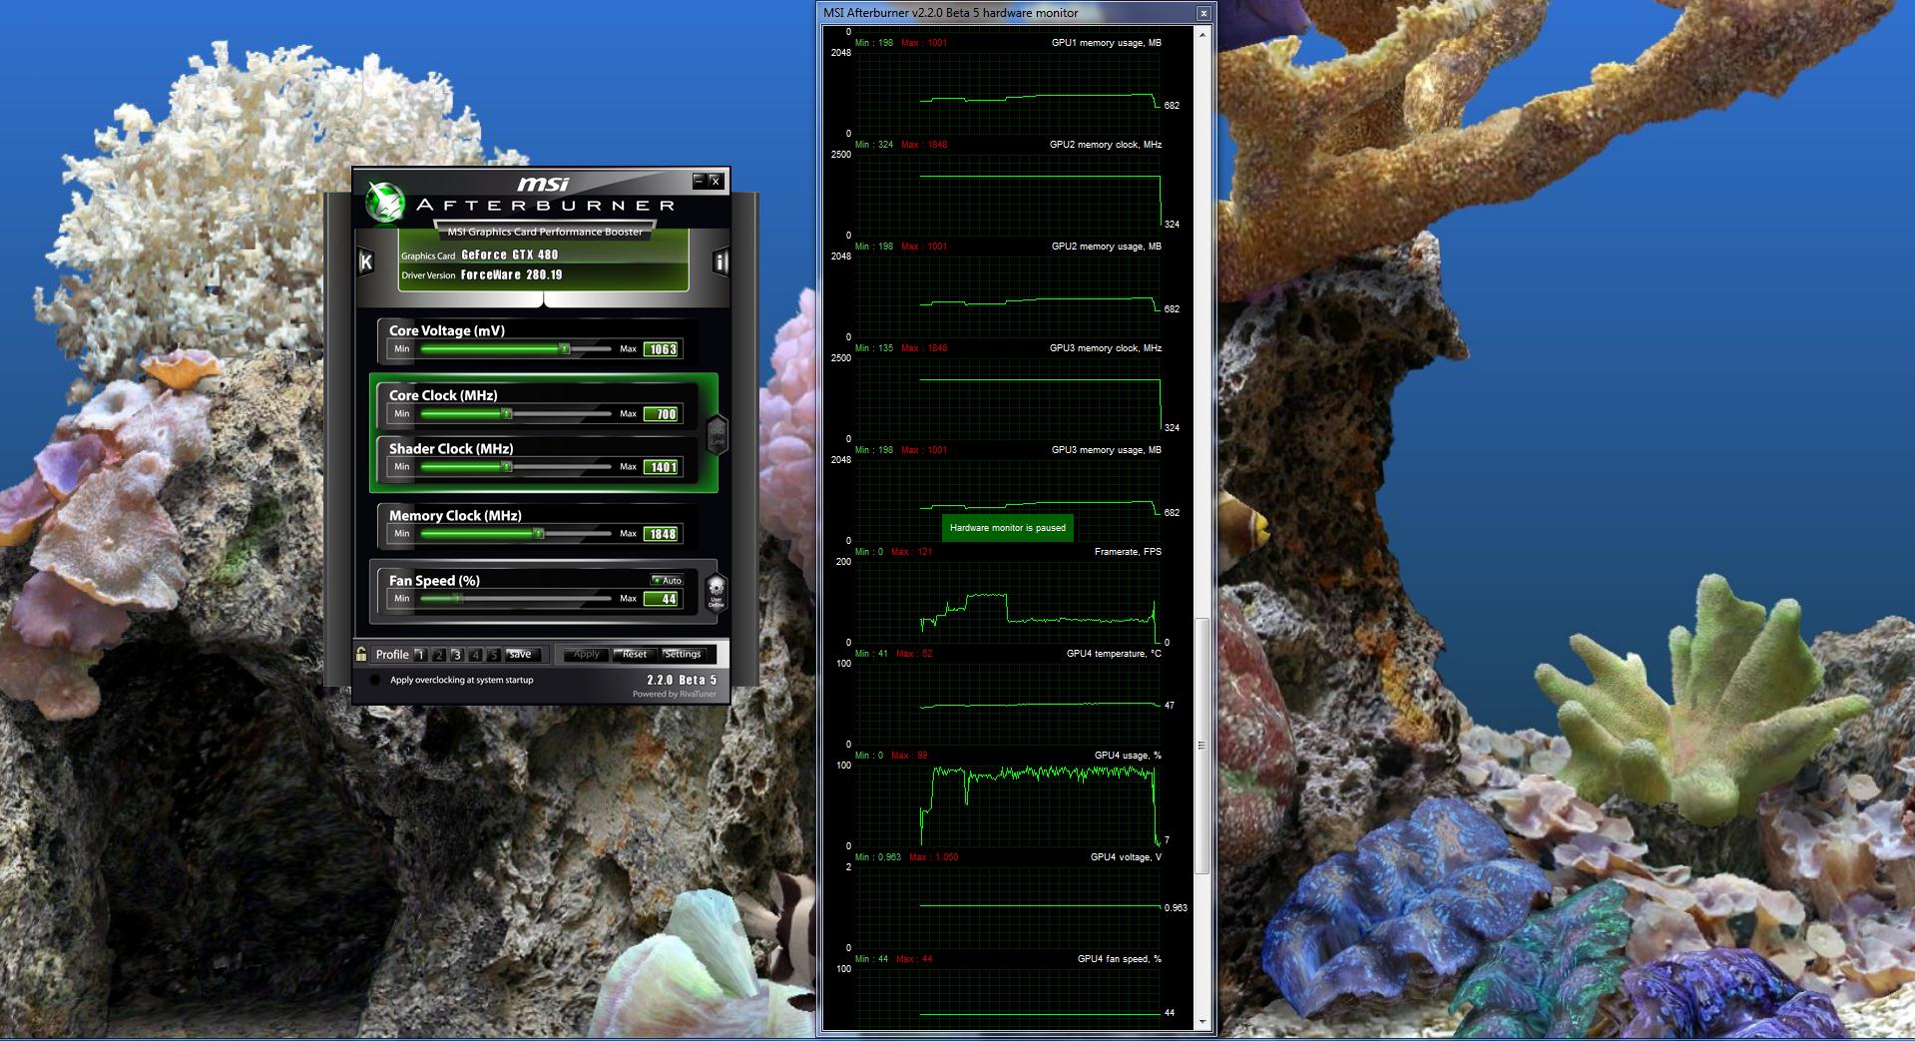Click the Memory Clock slider handle
The width and height of the screenshot is (1915, 1041).
coord(539,534)
